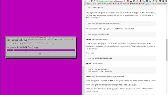Click the 'sudo a2enmod rewrite' code block
Viewport: 168px width, 95px height.
pos(121,7)
